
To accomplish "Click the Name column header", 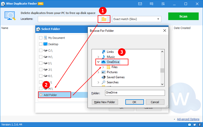I will (5, 28).
